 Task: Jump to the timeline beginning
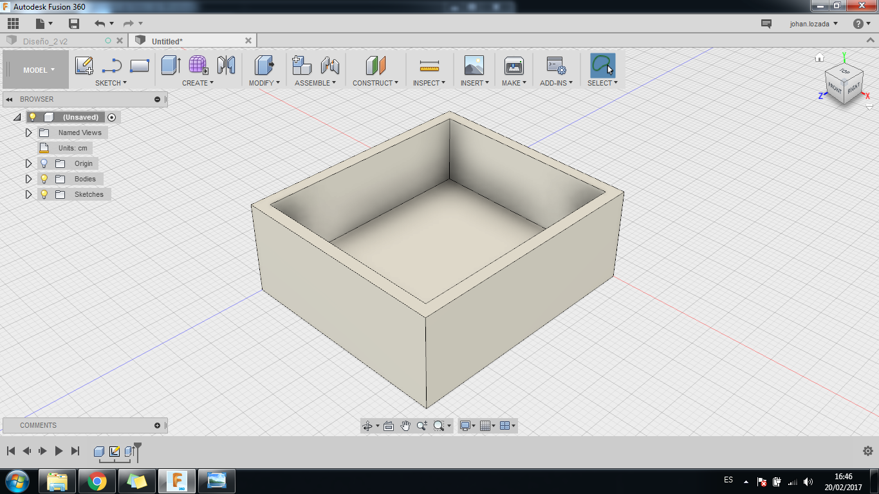point(11,451)
